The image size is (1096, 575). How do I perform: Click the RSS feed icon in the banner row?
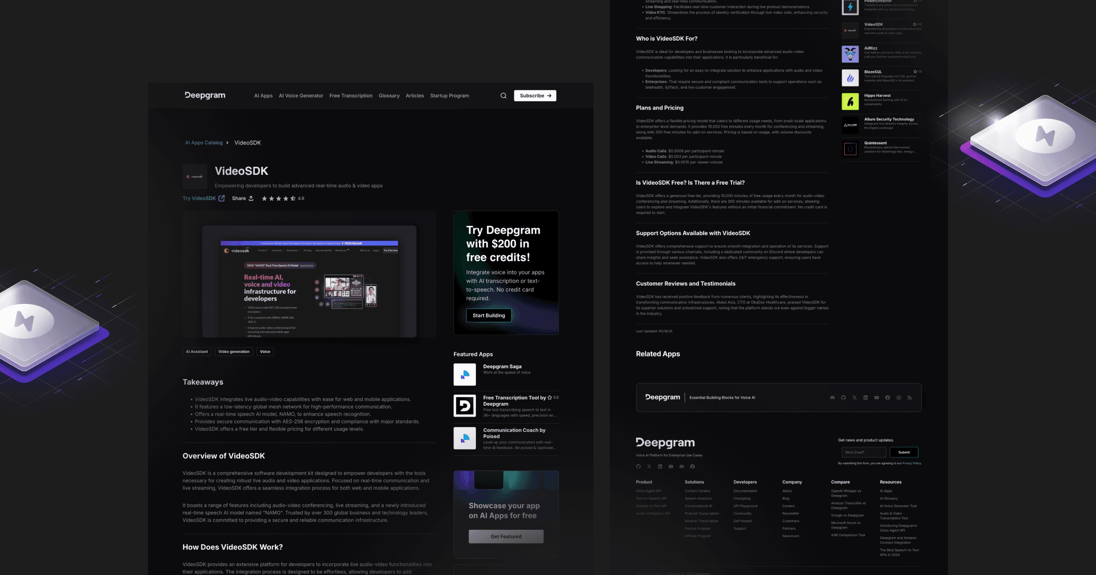tap(910, 397)
